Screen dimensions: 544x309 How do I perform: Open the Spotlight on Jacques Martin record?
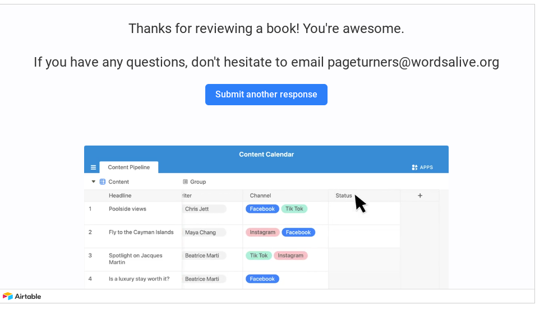[136, 259]
